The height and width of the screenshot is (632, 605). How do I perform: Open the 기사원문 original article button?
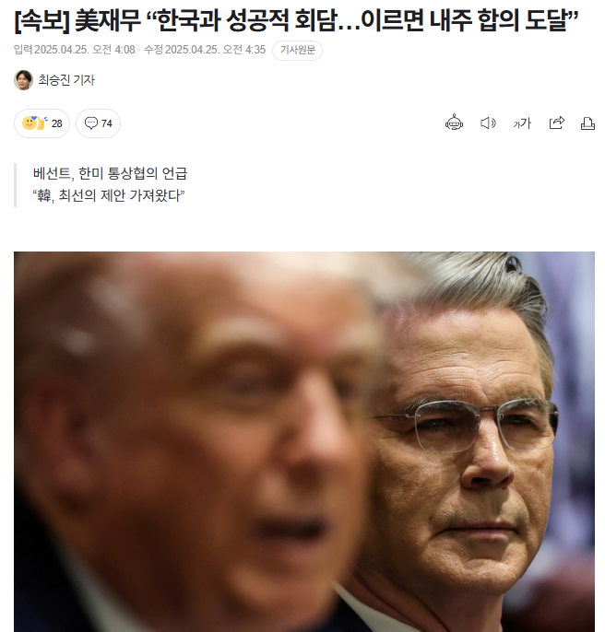coord(298,50)
